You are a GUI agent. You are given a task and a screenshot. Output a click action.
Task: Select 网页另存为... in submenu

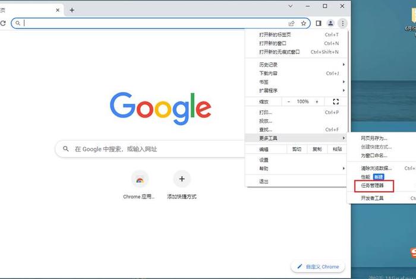tap(382, 138)
